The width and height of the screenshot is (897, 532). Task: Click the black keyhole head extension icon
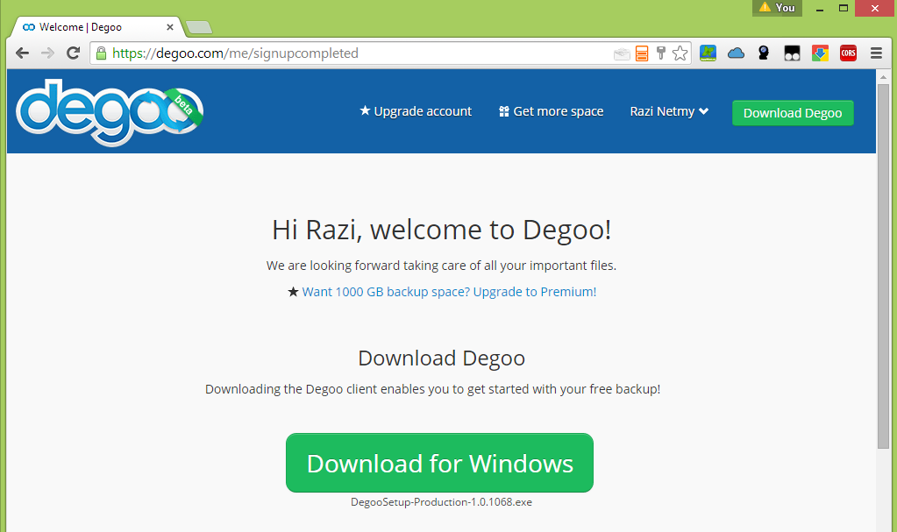point(764,53)
